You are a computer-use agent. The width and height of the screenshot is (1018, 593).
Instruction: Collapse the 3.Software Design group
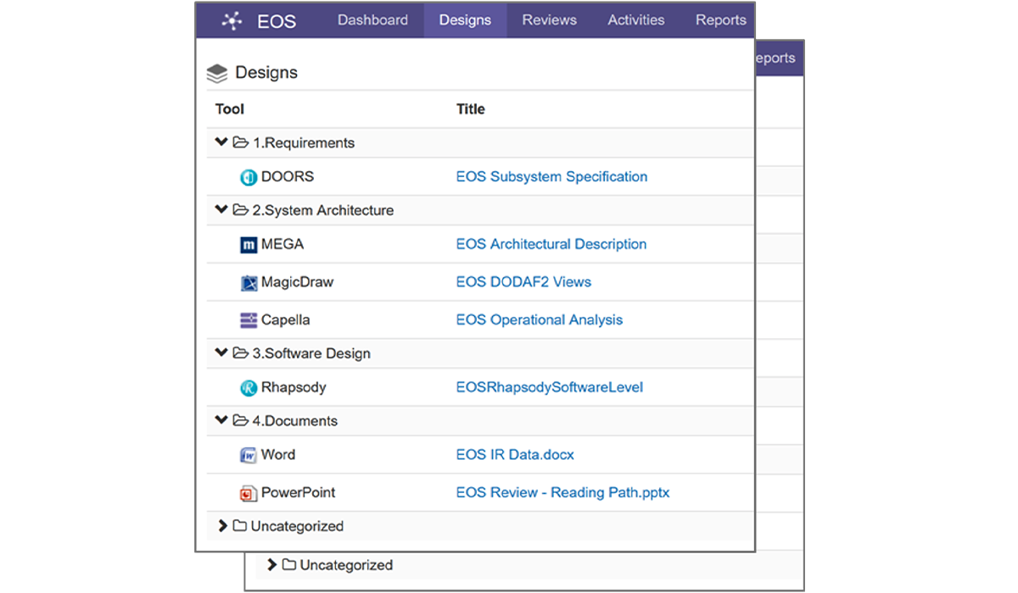tap(221, 353)
